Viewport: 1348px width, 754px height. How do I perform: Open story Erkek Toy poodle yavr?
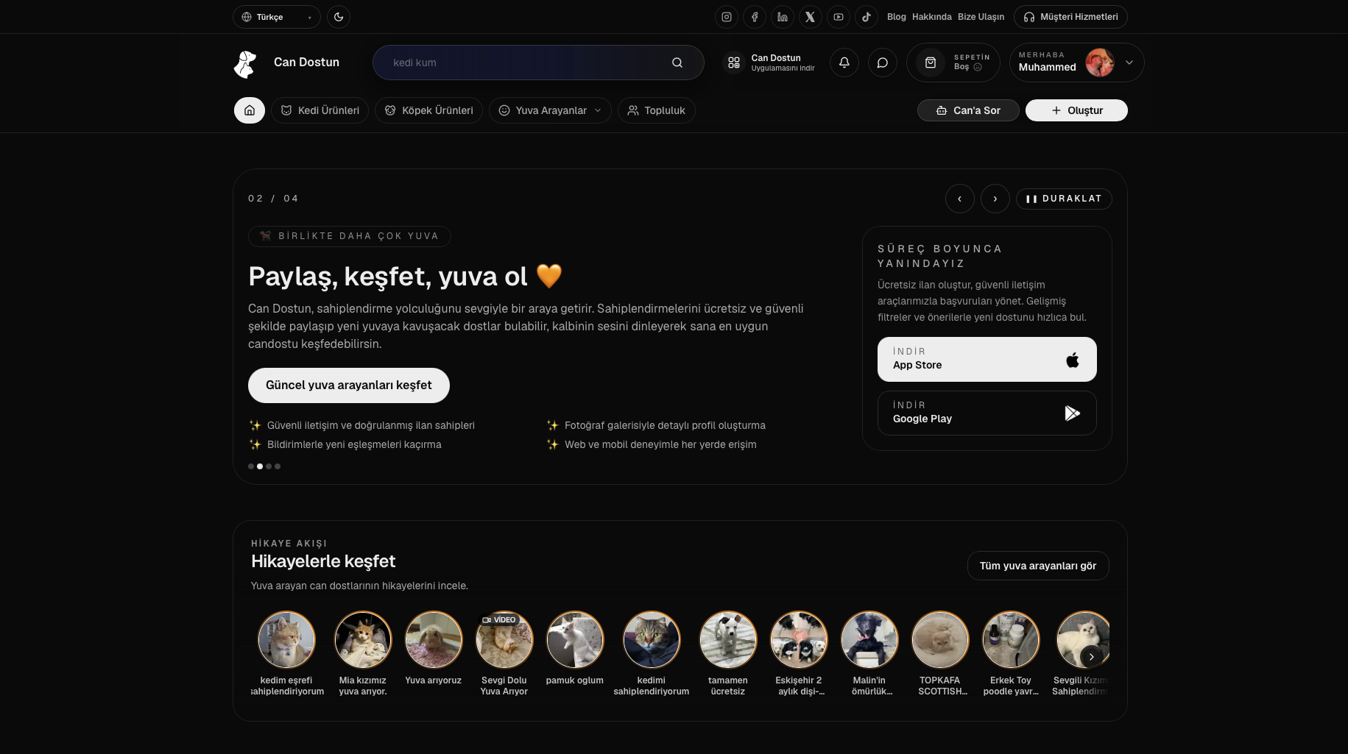(1011, 640)
